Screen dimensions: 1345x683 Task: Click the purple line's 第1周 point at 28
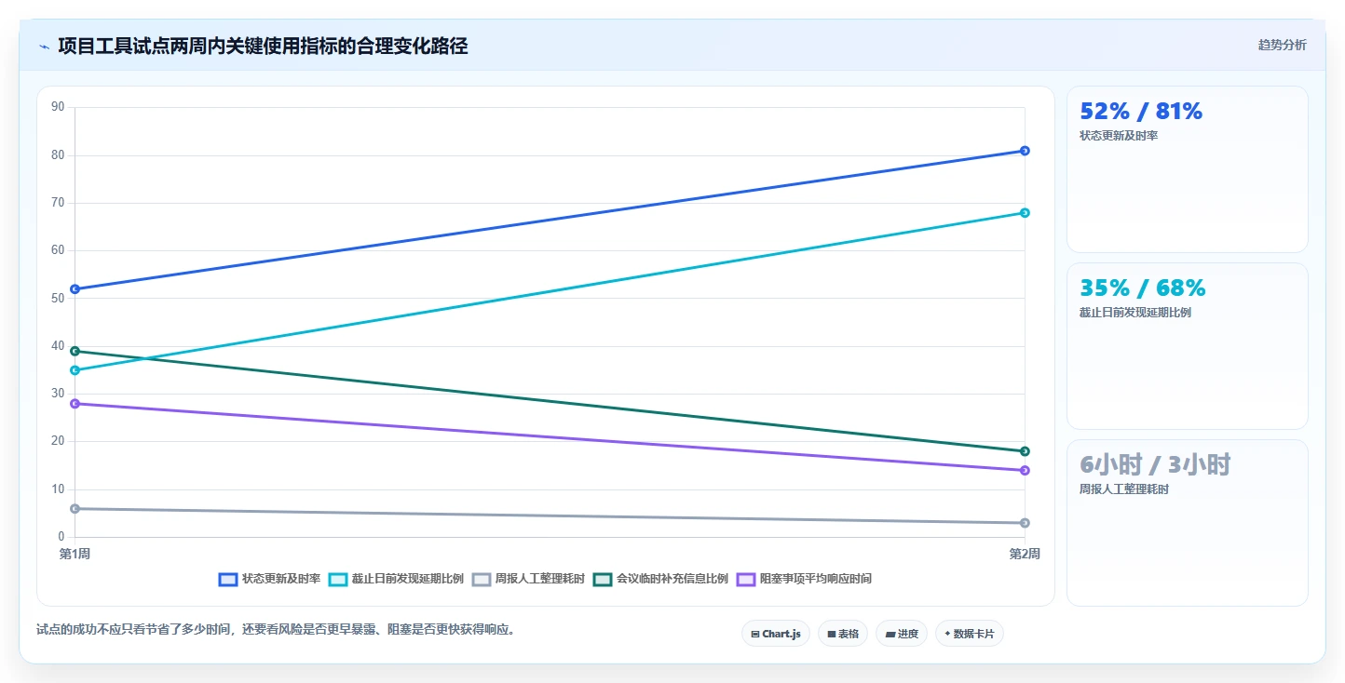(x=75, y=404)
